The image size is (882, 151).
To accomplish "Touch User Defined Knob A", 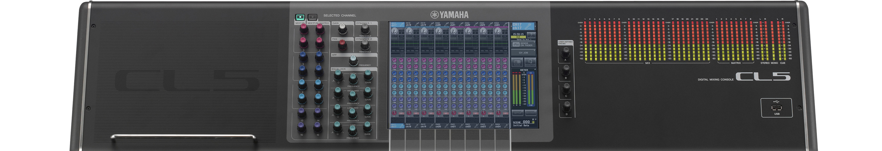I will pos(566,52).
